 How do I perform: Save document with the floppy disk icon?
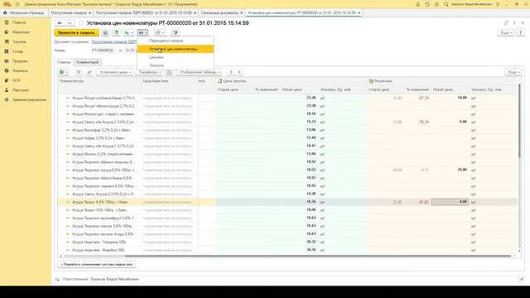pos(105,33)
